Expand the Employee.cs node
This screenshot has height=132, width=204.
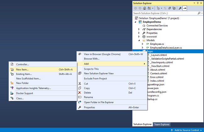[x=142, y=44]
